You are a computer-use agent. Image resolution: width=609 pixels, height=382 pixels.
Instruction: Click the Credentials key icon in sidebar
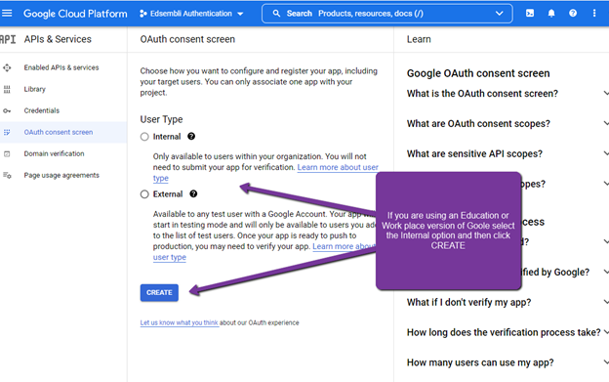click(7, 110)
